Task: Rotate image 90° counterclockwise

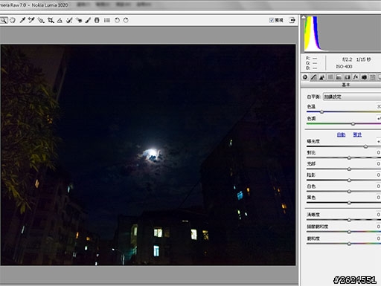Action: [117, 20]
